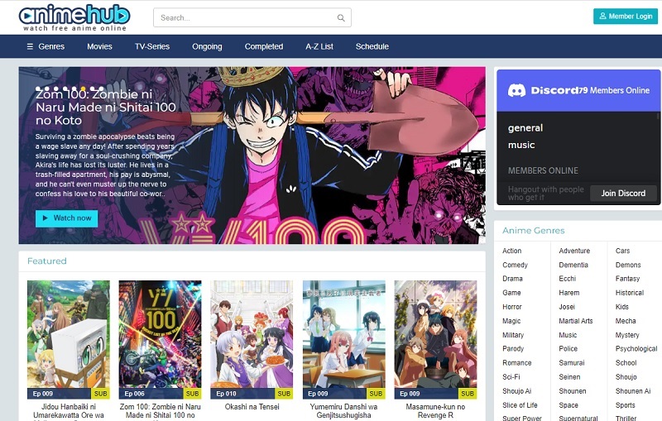
Task: Go to the Sci-Fi genre
Action: click(x=511, y=376)
